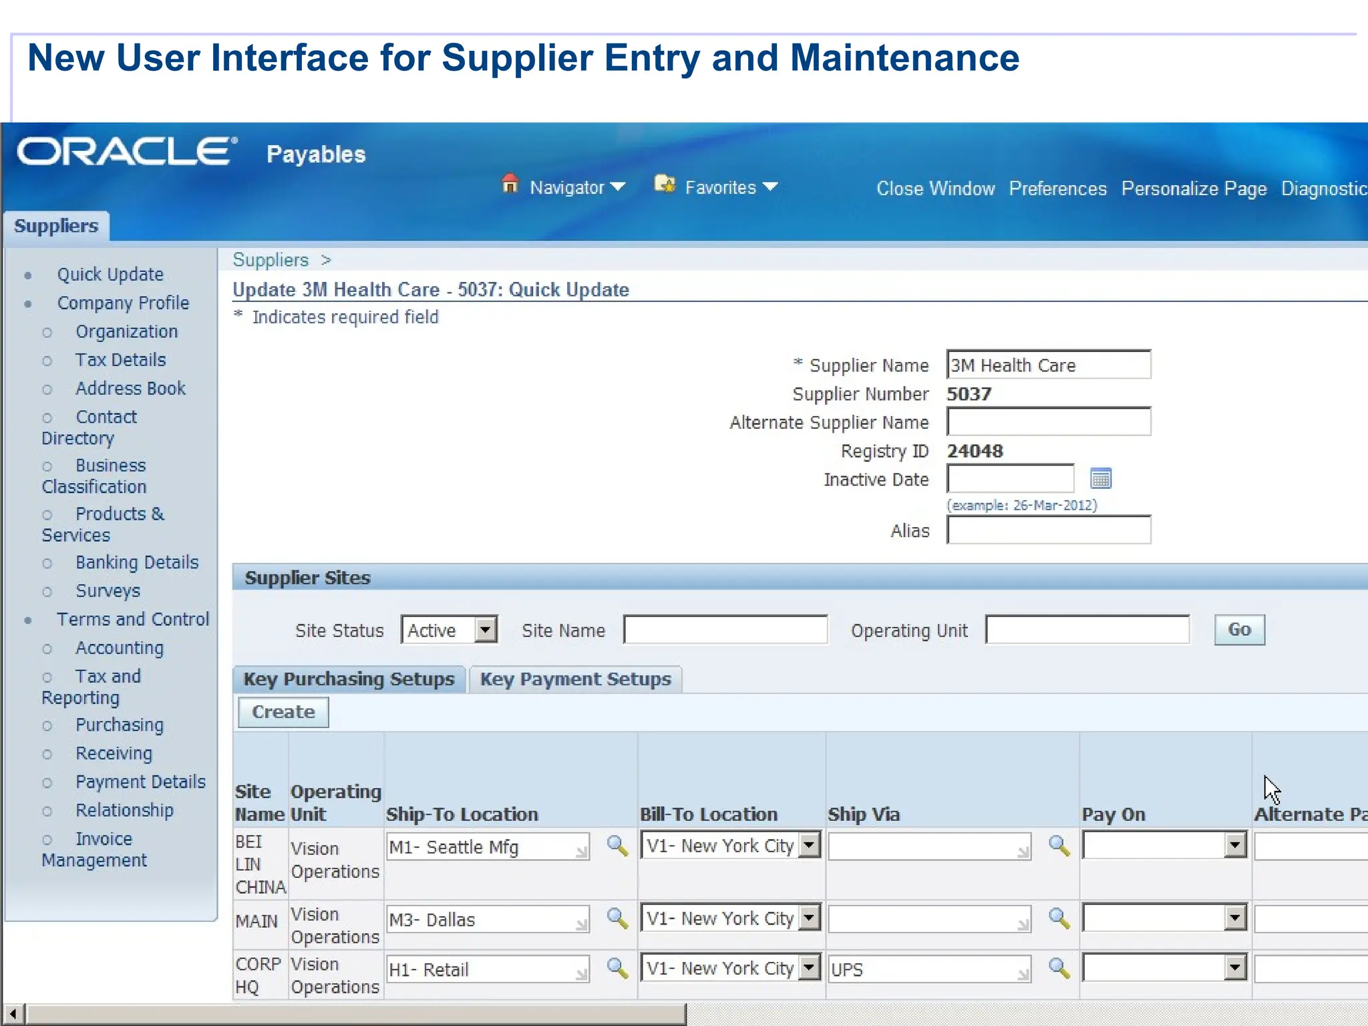Click the Favorites folder icon

click(665, 183)
